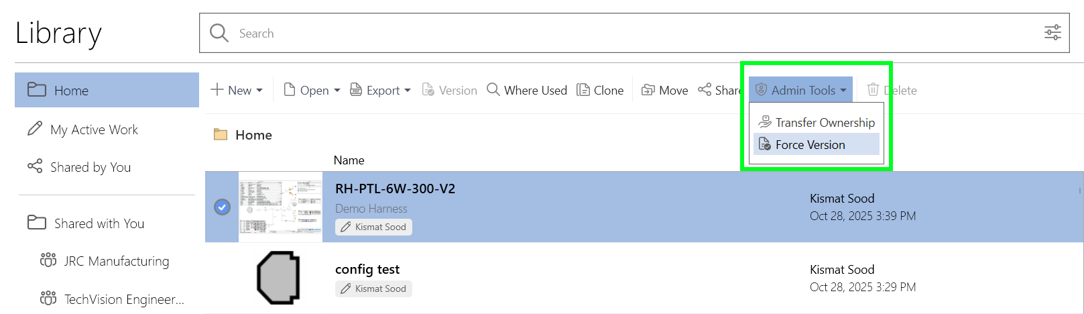Choose Transfer Ownership from Admin Tools

(x=817, y=122)
